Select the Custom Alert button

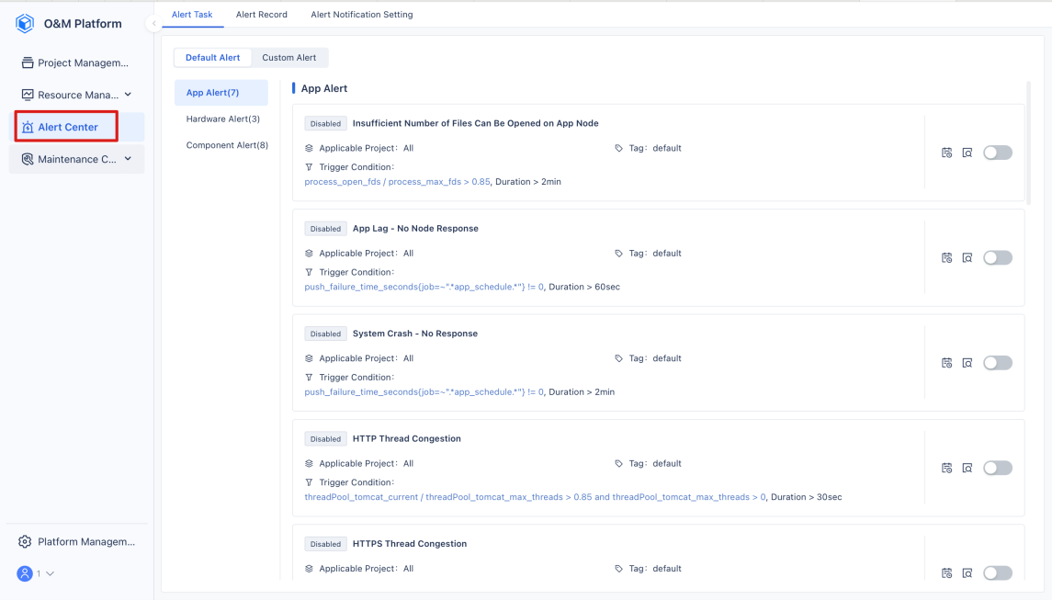tap(289, 58)
